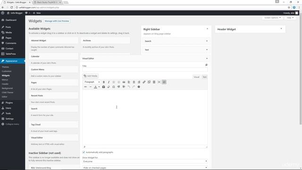
Task: Insert a horizontal line
Action: [x=90, y=87]
